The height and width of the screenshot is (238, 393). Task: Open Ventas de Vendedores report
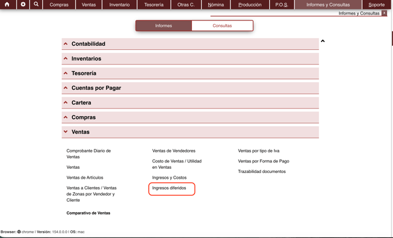tap(174, 151)
